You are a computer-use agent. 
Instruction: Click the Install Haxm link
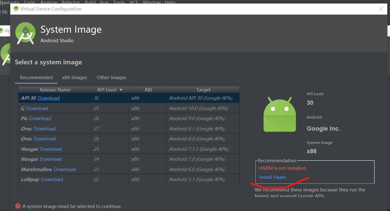point(273,177)
